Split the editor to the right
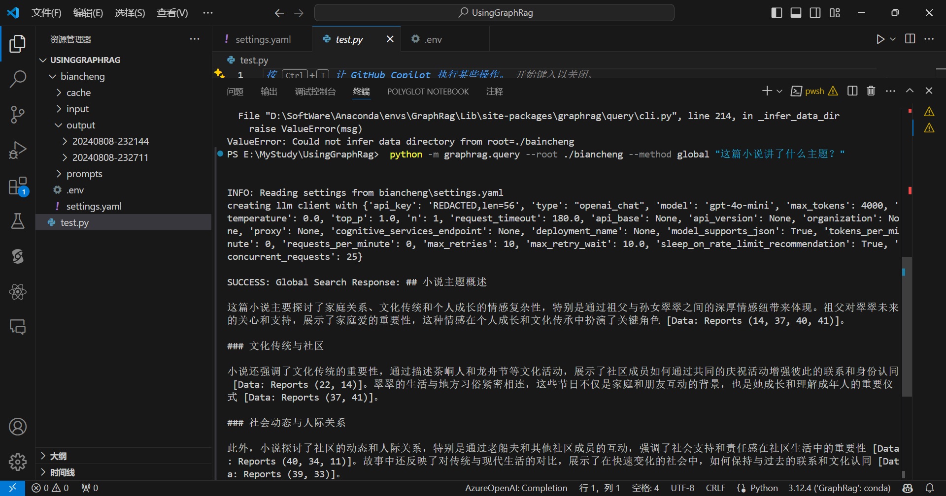Screen dimensions: 946x496 tap(910, 39)
